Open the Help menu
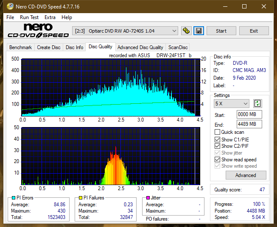This screenshot has height=227, width=277. (67, 17)
